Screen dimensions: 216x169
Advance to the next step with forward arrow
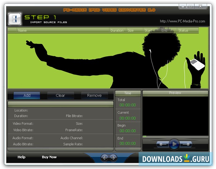click(x=113, y=158)
